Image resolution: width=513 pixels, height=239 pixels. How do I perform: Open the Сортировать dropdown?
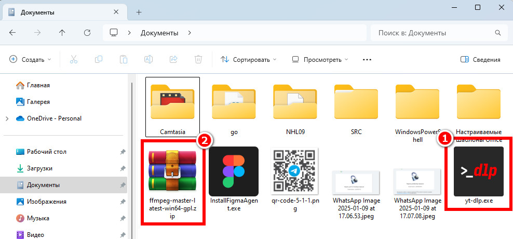[x=248, y=60]
